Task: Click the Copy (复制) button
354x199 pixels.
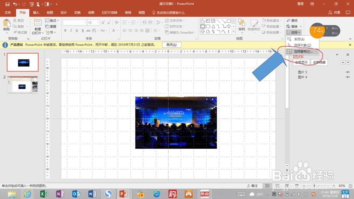Action: pos(18,27)
